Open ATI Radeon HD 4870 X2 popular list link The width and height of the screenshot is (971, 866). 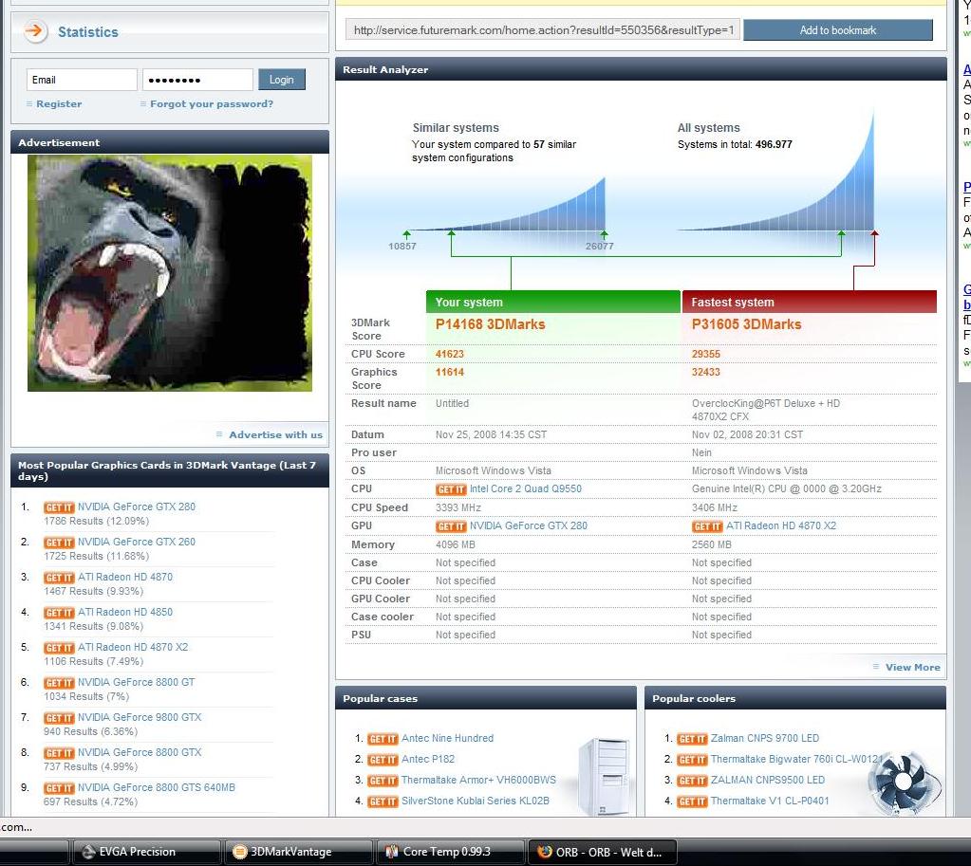[x=133, y=647]
